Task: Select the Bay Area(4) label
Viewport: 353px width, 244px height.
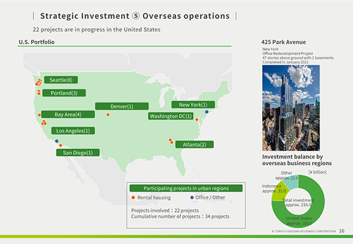Action: (68, 114)
